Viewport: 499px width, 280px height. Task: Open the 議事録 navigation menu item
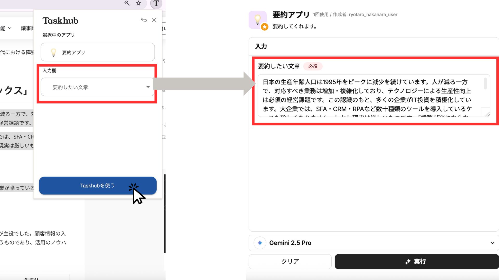point(27,28)
